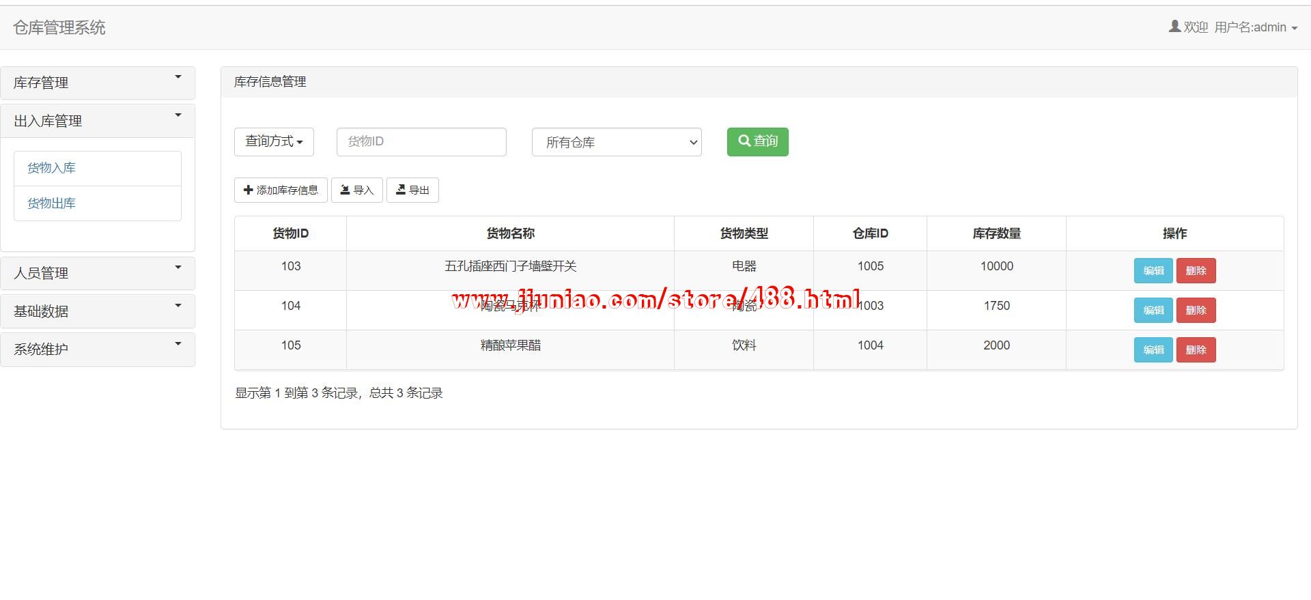
Task: Select the 货物ID cell 104
Action: click(x=291, y=310)
